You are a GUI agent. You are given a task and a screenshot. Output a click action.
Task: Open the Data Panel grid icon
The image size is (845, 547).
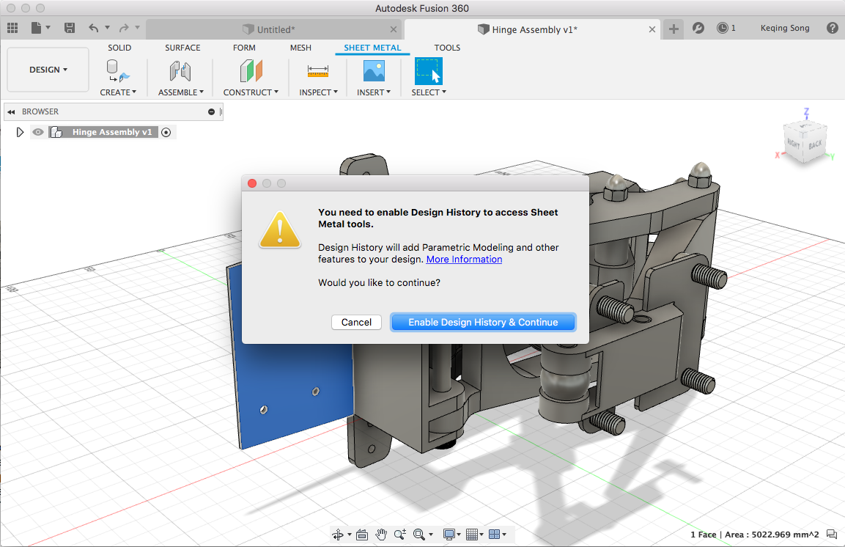pyautogui.click(x=12, y=28)
